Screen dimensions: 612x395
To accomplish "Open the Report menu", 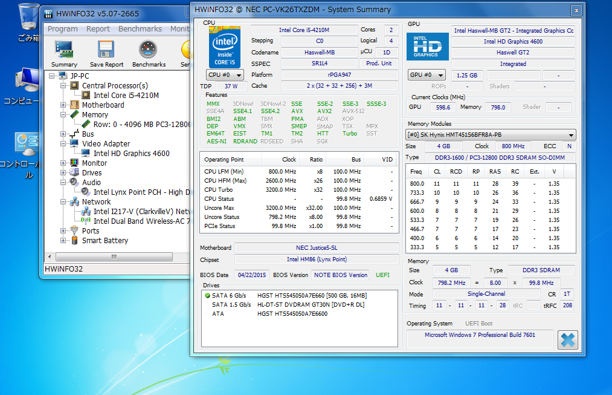I will [x=98, y=28].
